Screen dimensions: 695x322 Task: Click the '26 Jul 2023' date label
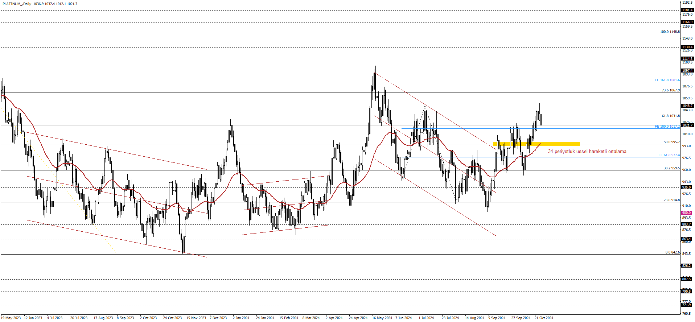(x=79, y=318)
